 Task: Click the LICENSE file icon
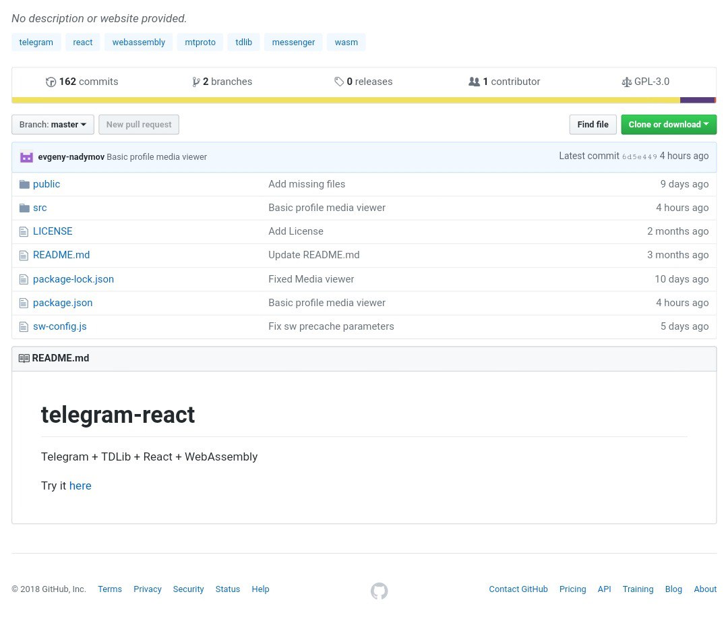coord(24,231)
